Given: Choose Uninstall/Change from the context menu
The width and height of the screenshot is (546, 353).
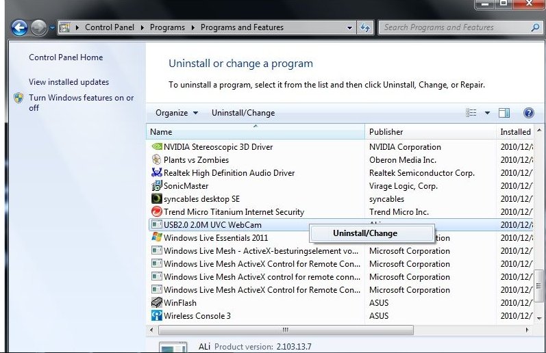Looking at the screenshot, I should (x=364, y=233).
